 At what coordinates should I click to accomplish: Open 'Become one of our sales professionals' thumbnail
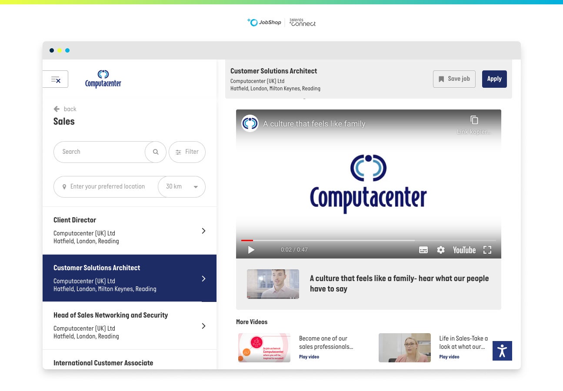264,348
